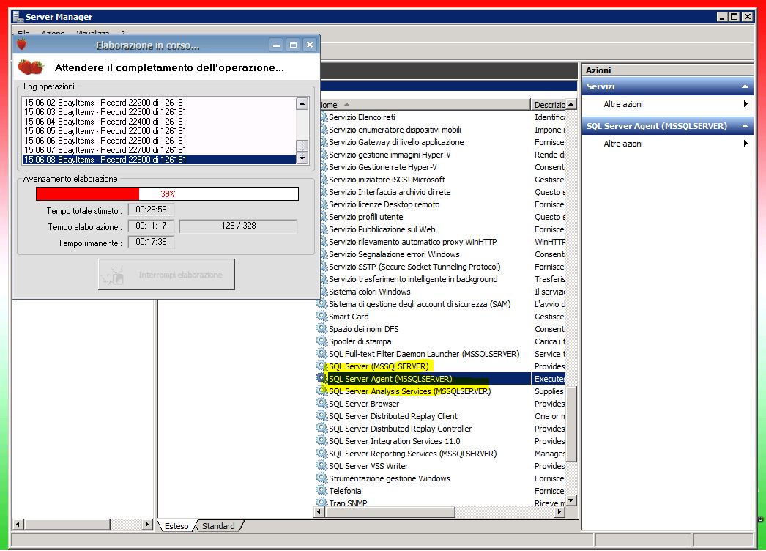
Task: Click the Descrizione column header
Action: (x=549, y=105)
